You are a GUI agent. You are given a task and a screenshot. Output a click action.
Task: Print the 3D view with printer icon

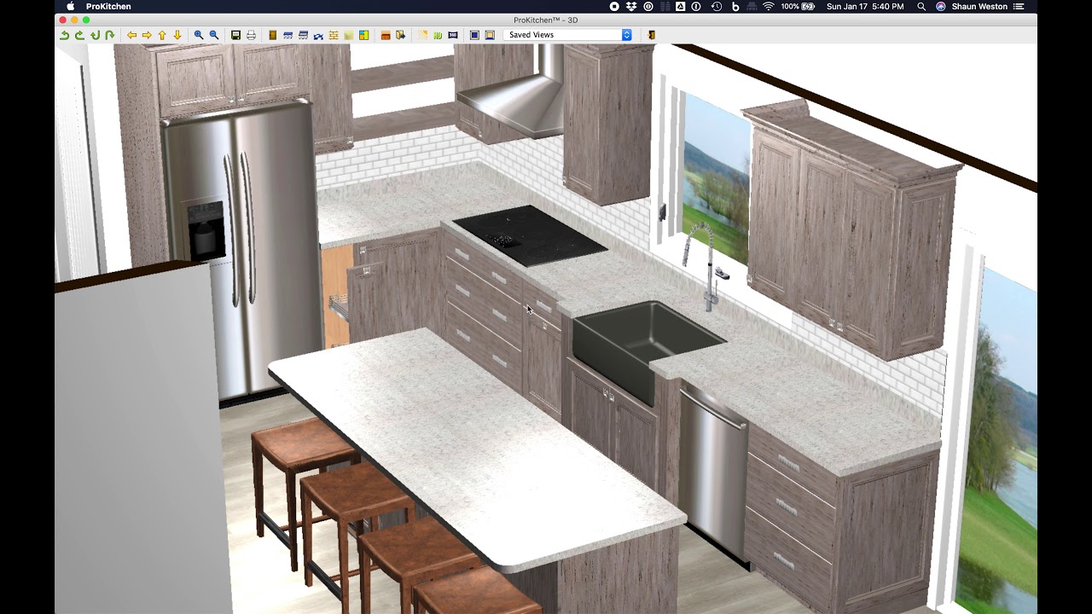(x=251, y=35)
